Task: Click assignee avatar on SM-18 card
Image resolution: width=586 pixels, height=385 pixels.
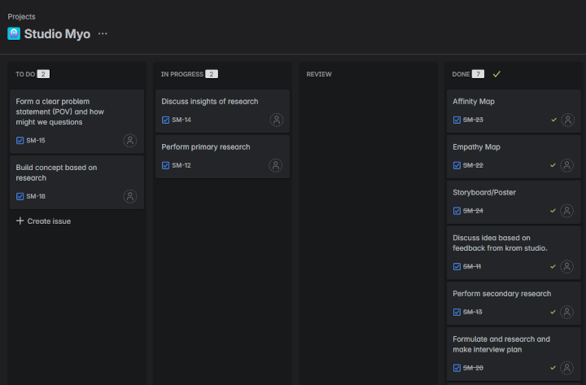Action: (130, 196)
